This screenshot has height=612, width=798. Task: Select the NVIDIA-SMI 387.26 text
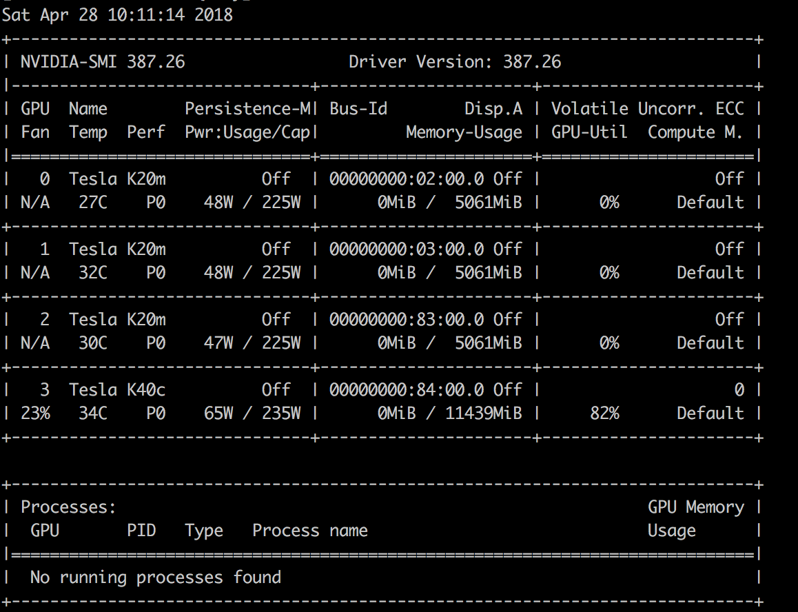[103, 62]
